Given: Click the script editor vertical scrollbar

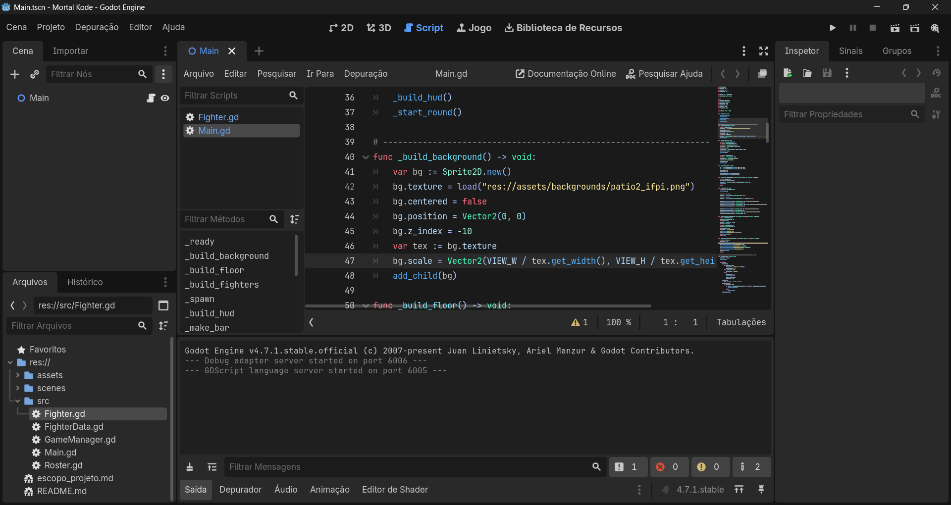Looking at the screenshot, I should [x=767, y=132].
